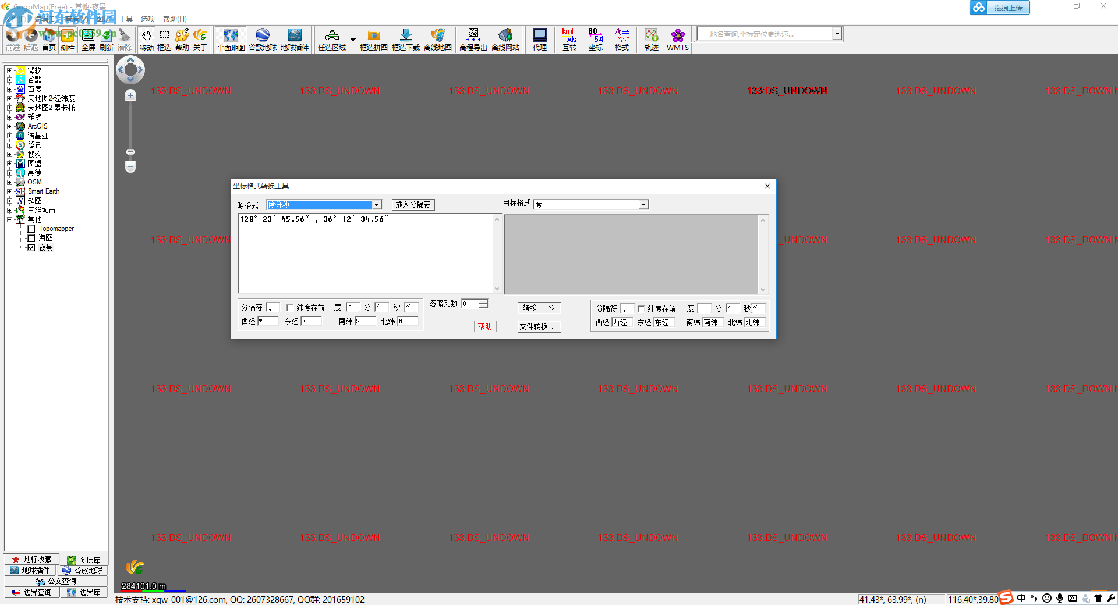The image size is (1118, 605).
Task: Click the 转换 ==>> convert button
Action: (539, 308)
